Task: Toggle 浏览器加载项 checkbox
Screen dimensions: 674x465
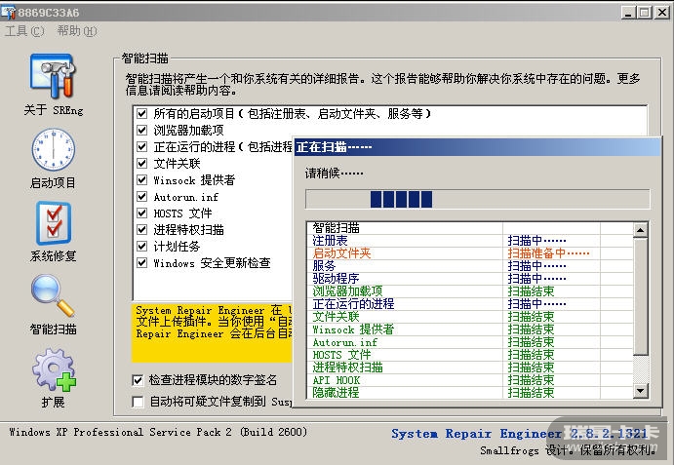Action: point(141,130)
